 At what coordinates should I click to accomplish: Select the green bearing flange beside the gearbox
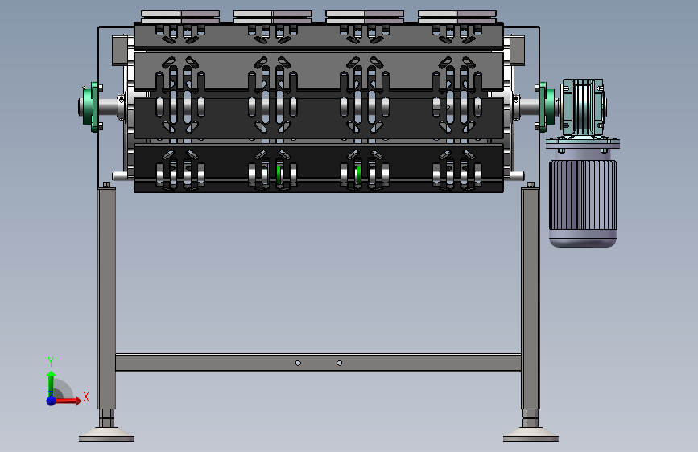click(546, 107)
